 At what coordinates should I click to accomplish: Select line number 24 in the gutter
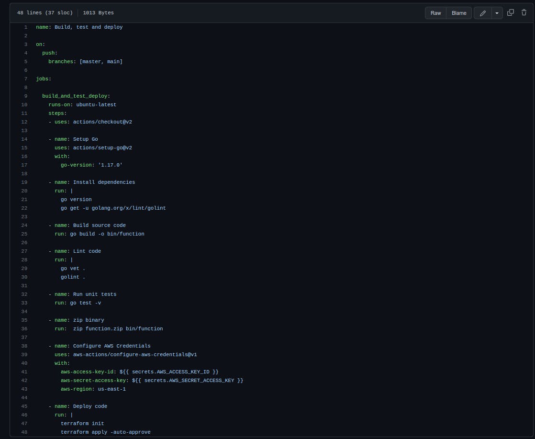point(24,225)
